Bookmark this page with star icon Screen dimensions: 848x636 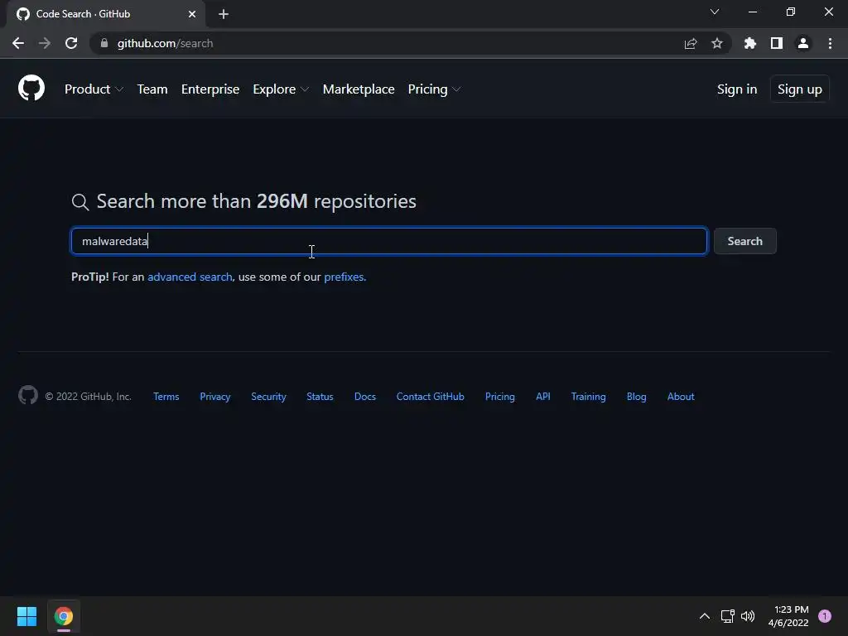[x=716, y=43]
